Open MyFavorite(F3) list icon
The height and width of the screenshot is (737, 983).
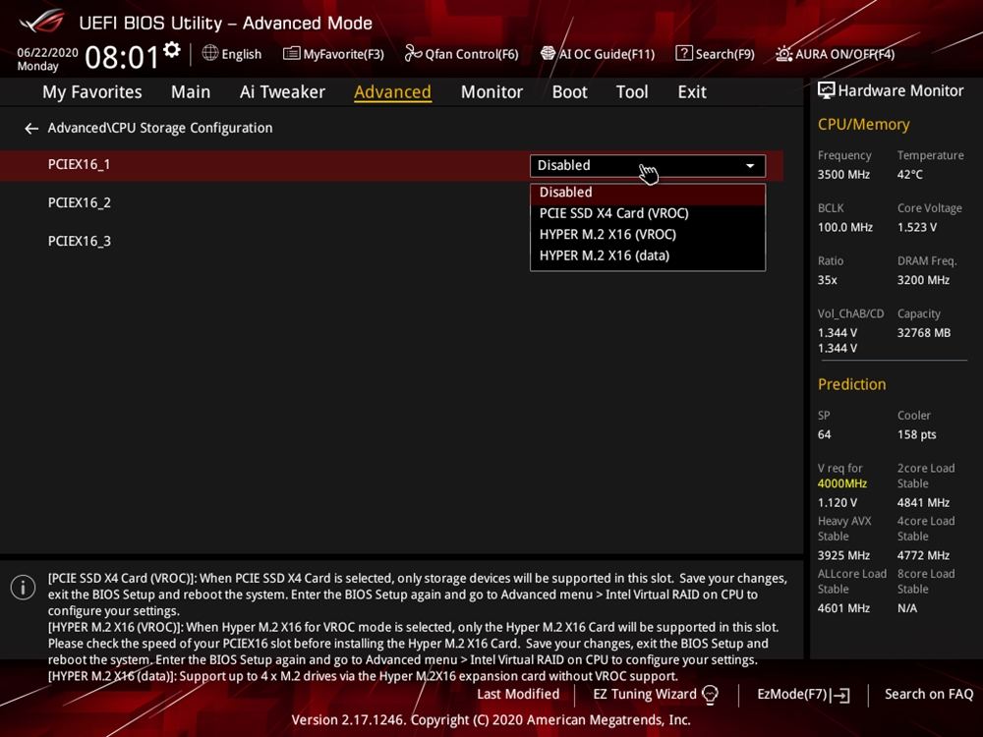[291, 54]
